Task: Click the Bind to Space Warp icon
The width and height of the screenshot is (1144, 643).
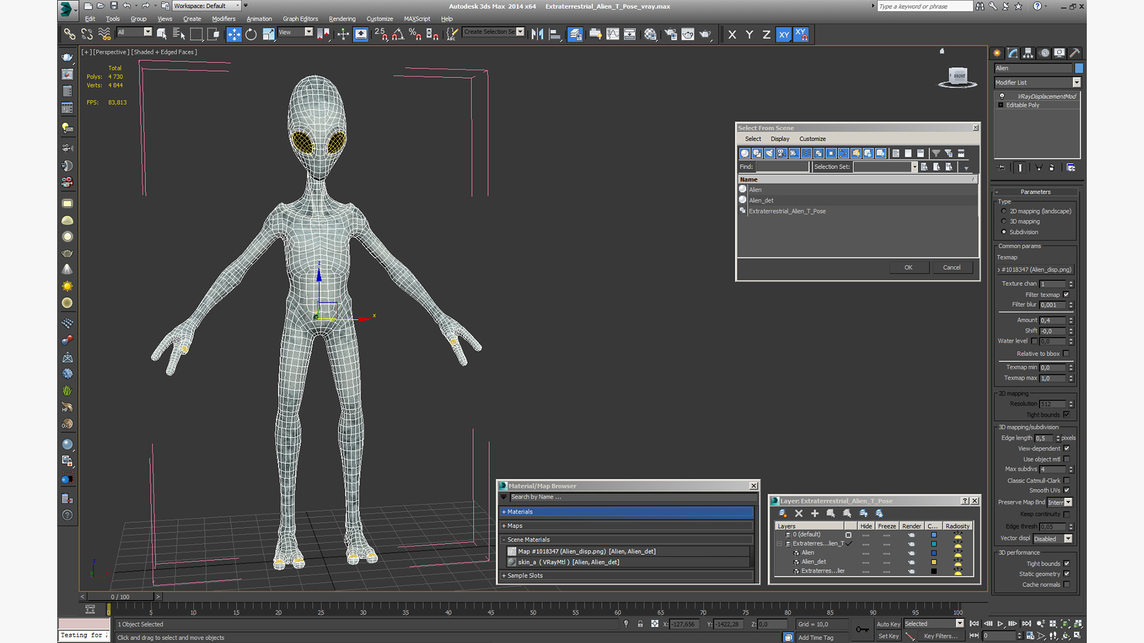Action: [104, 35]
